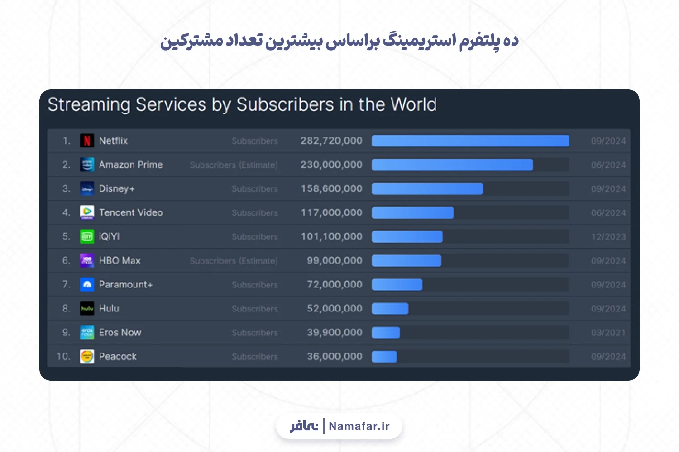The image size is (679, 452).
Task: Select the HBO Max service name
Action: coord(120,260)
